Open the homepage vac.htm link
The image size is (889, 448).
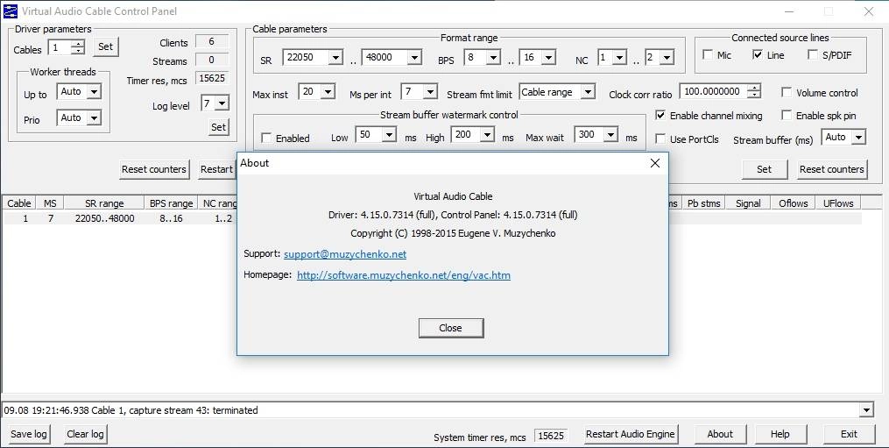[x=404, y=275]
